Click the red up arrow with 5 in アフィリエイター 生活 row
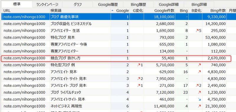This screenshot has height=112, width=236. point(198,31)
